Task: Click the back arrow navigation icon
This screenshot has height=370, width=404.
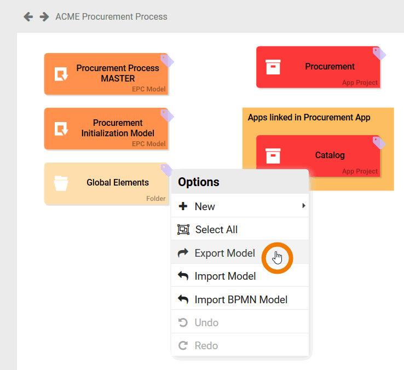Action: tap(28, 16)
